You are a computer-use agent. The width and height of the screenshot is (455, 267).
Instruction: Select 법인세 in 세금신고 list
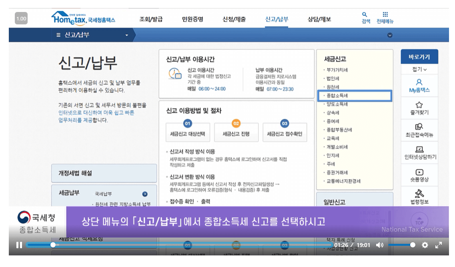pos(333,79)
